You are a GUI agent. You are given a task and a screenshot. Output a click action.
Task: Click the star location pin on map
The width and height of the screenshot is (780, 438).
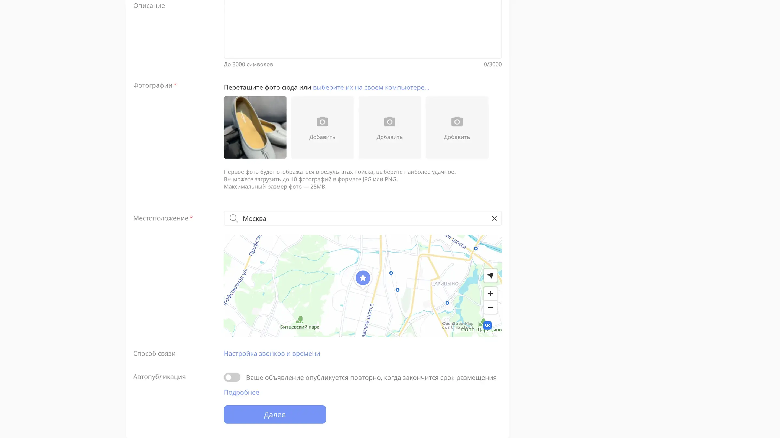(x=363, y=278)
